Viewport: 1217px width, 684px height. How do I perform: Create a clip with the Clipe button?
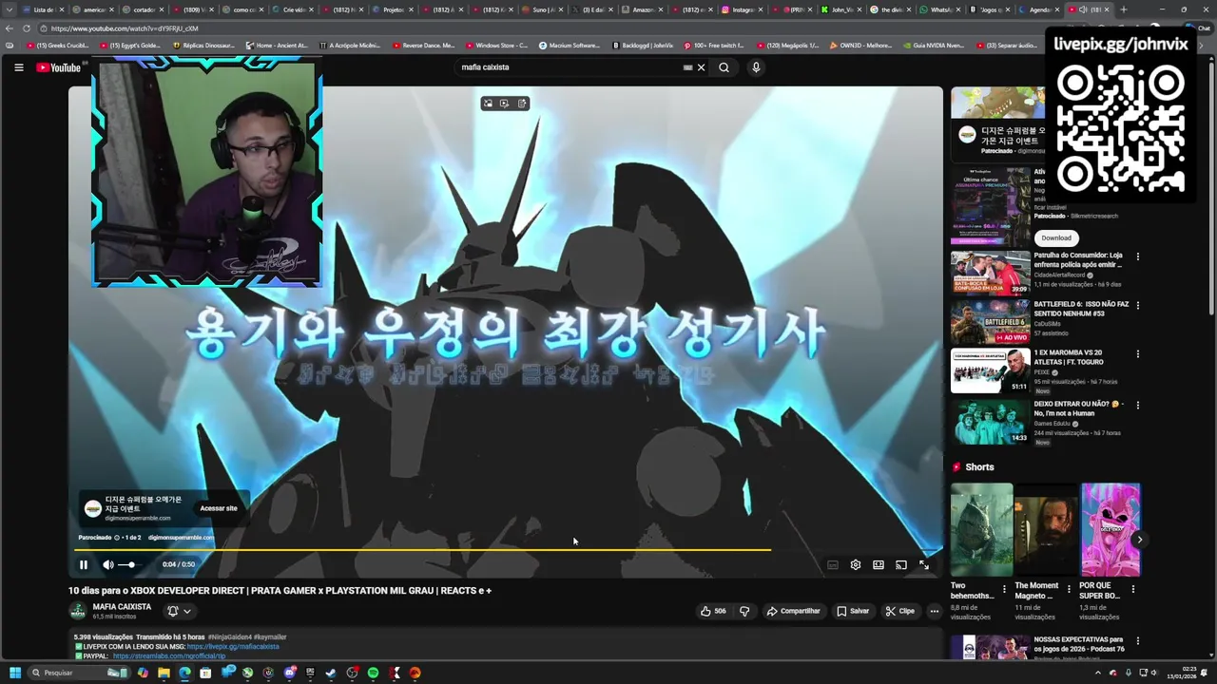pyautogui.click(x=899, y=611)
